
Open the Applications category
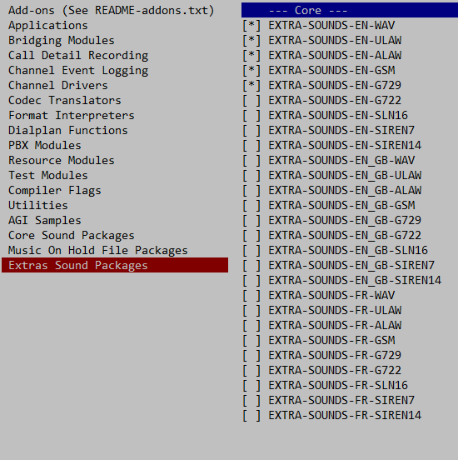point(48,26)
